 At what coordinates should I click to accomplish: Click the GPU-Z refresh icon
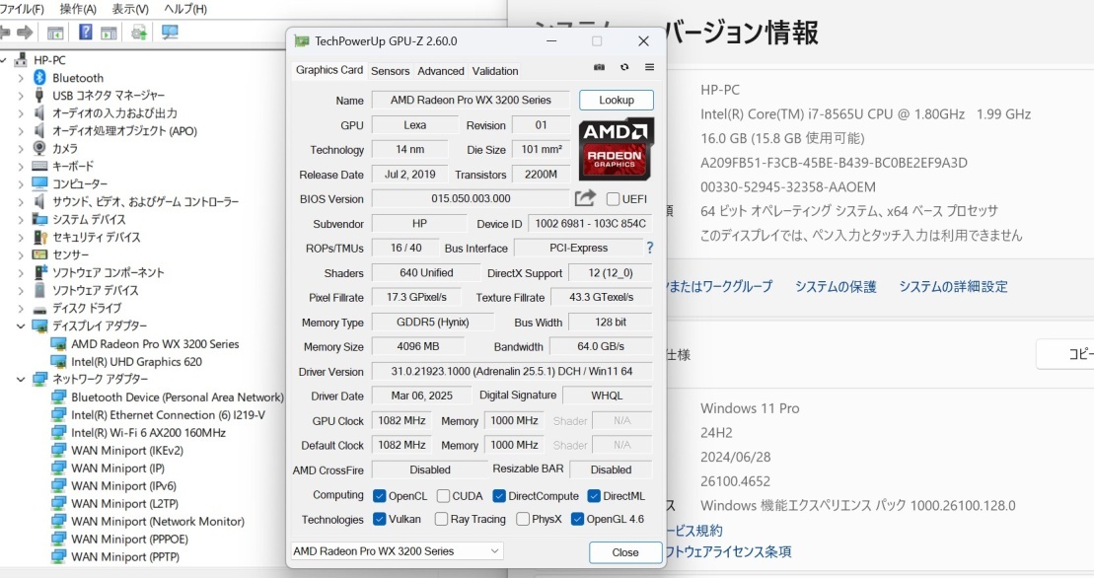pos(624,68)
